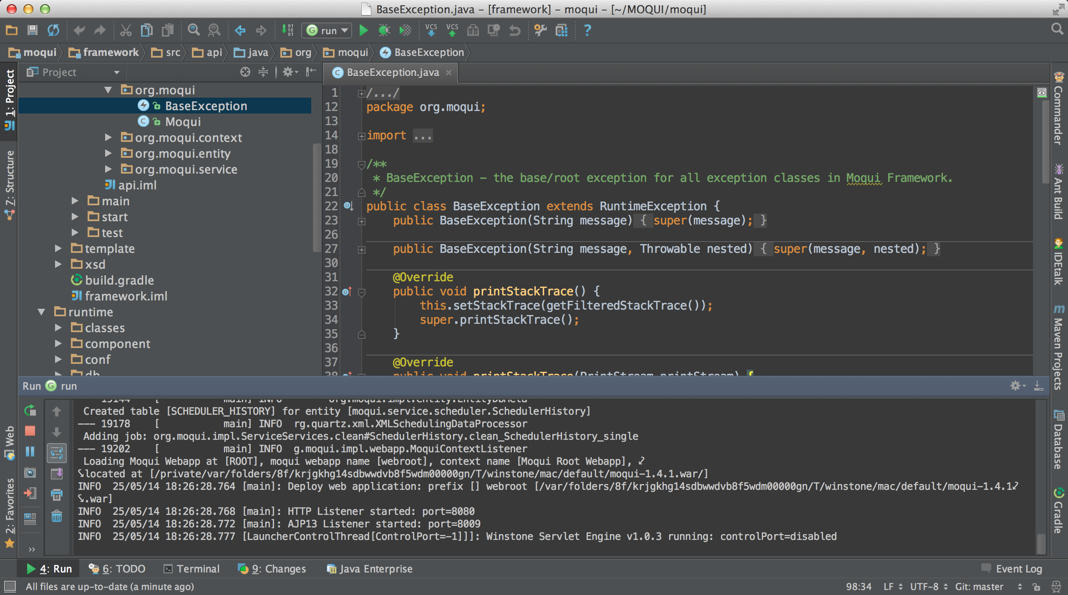This screenshot has width=1068, height=595.
Task: Click the Revert changes icon
Action: pyautogui.click(x=515, y=30)
